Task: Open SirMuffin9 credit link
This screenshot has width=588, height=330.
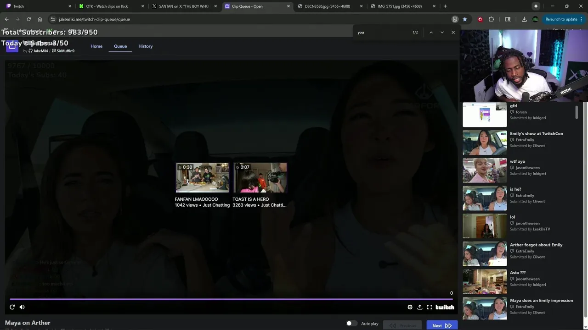Action: coord(63,51)
